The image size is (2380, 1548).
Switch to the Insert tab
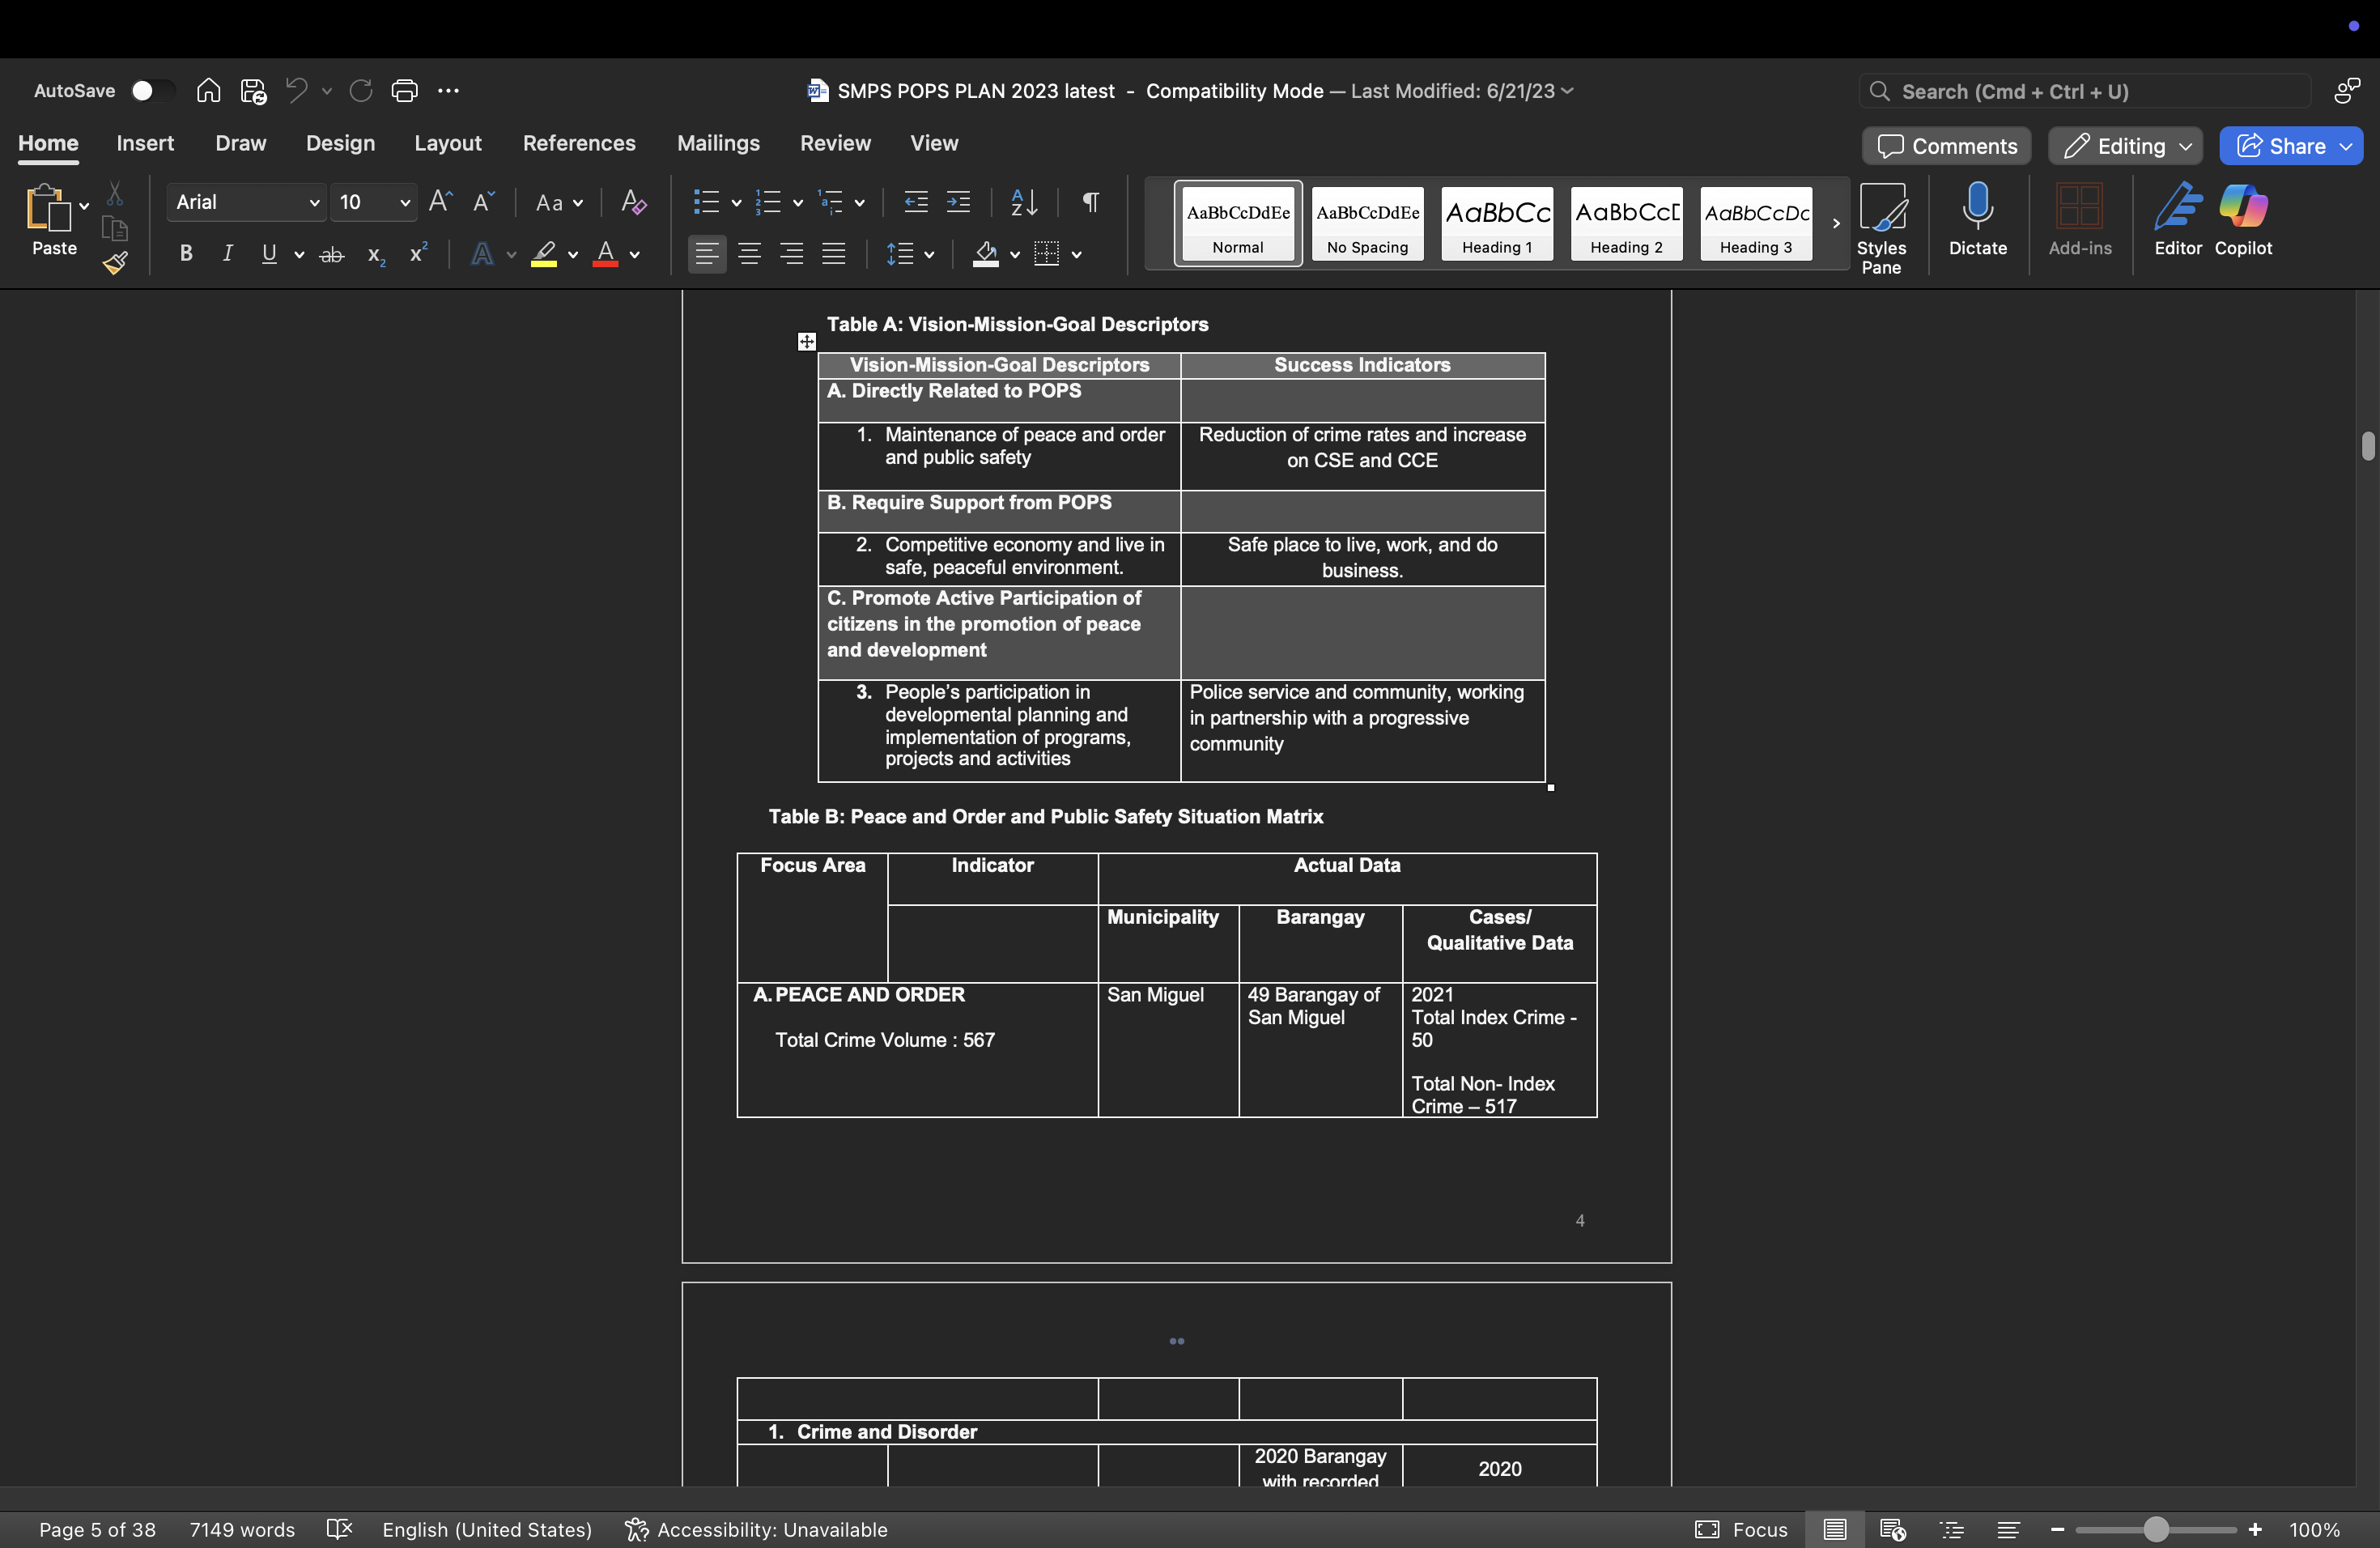pyautogui.click(x=145, y=143)
